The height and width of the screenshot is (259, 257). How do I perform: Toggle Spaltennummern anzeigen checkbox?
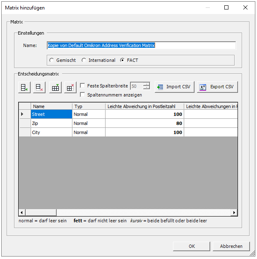(82, 95)
